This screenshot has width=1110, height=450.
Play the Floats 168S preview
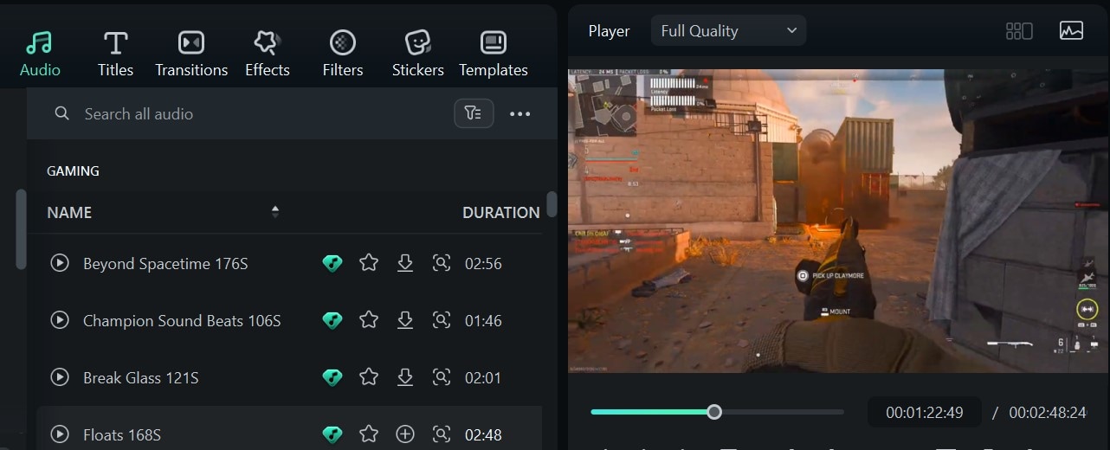click(60, 434)
